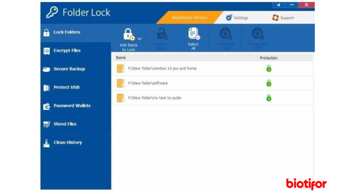Click the cloud icon beside Secure Backup
The width and height of the screenshot is (346, 194).
coord(47,69)
